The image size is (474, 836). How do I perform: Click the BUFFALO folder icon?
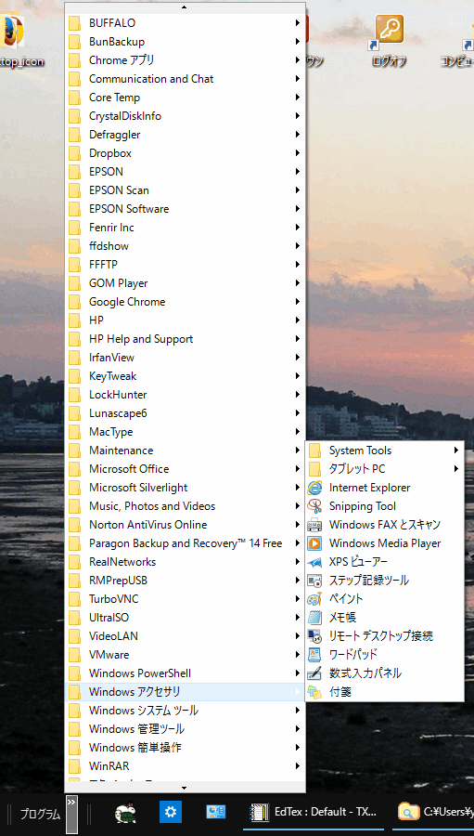click(x=74, y=23)
